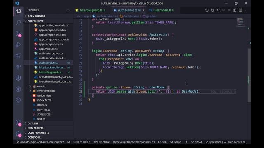Open changes with previous revision icon
The image size is (264, 148).
218,10
